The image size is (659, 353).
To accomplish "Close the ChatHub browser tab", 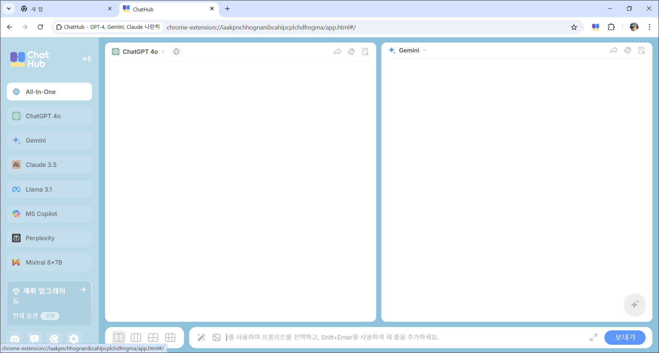I will coord(212,9).
